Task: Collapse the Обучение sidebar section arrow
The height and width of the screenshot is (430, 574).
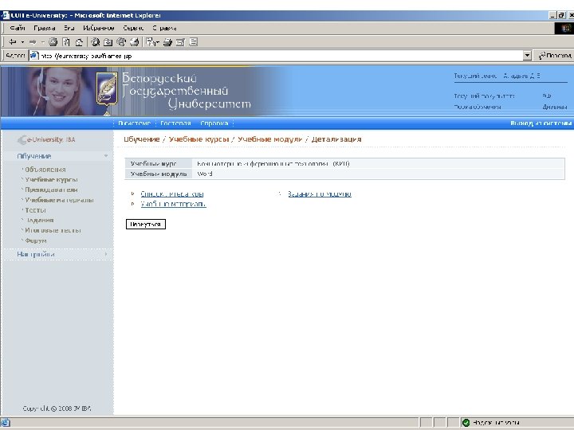Action: coord(106,156)
